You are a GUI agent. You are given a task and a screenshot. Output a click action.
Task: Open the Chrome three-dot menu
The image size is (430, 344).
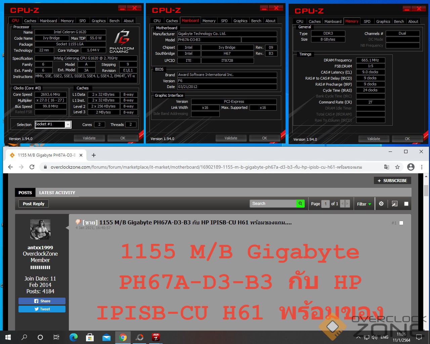pos(422,167)
